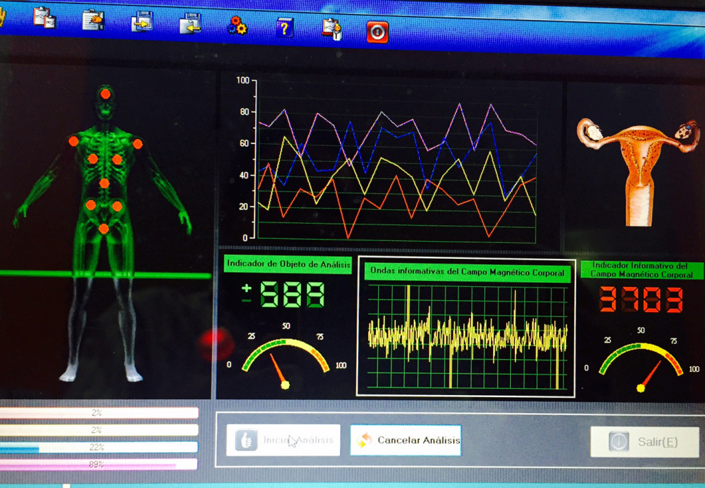Image resolution: width=705 pixels, height=488 pixels.
Task: Click the Indicador de Objeto de Análisis label
Action: point(288,264)
